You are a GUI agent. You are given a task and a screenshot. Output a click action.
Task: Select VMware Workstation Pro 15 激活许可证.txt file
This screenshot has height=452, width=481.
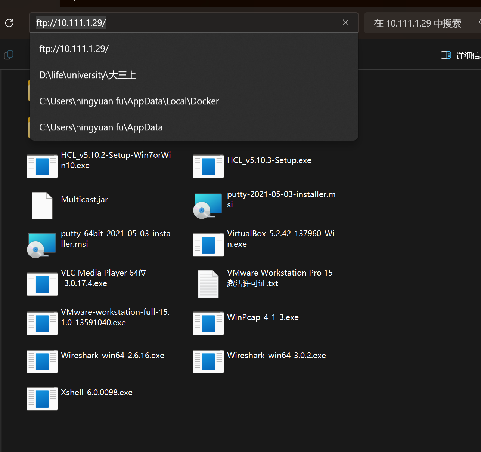click(x=208, y=284)
